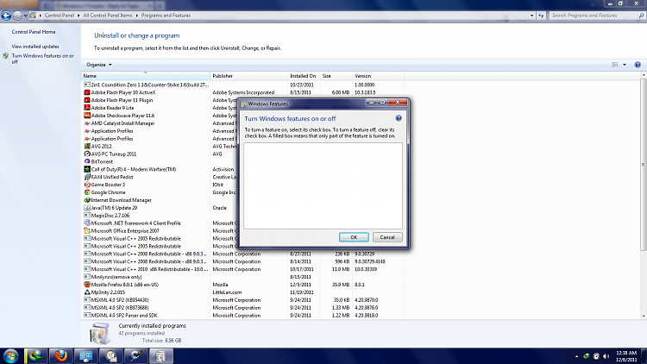
Task: Show hidden system tray icons arrow
Action: (576, 356)
